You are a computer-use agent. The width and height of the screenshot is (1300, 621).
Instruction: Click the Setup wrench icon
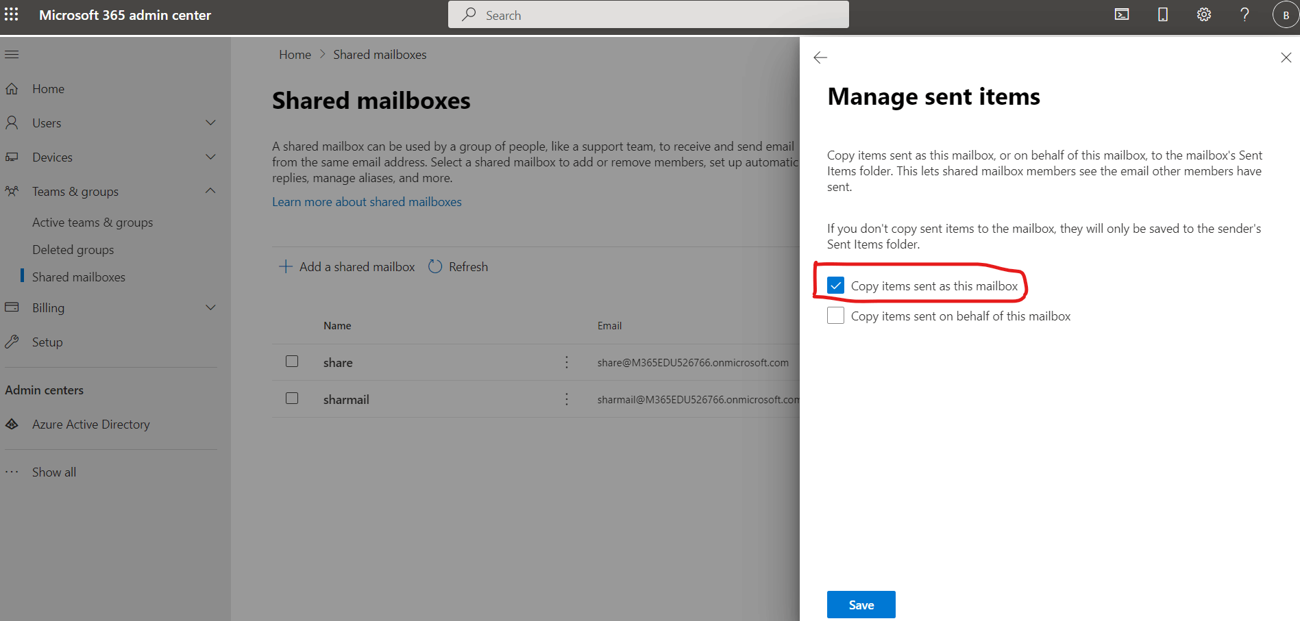click(x=12, y=342)
